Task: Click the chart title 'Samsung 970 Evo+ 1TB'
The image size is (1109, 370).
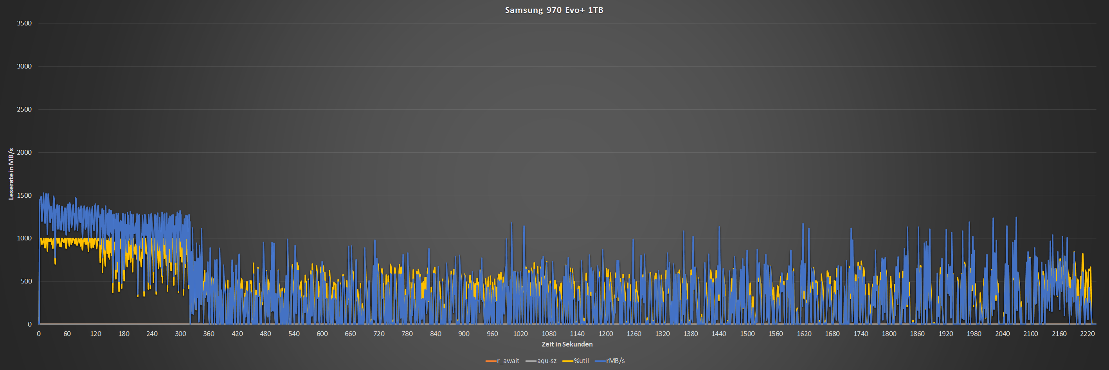Action: point(554,10)
